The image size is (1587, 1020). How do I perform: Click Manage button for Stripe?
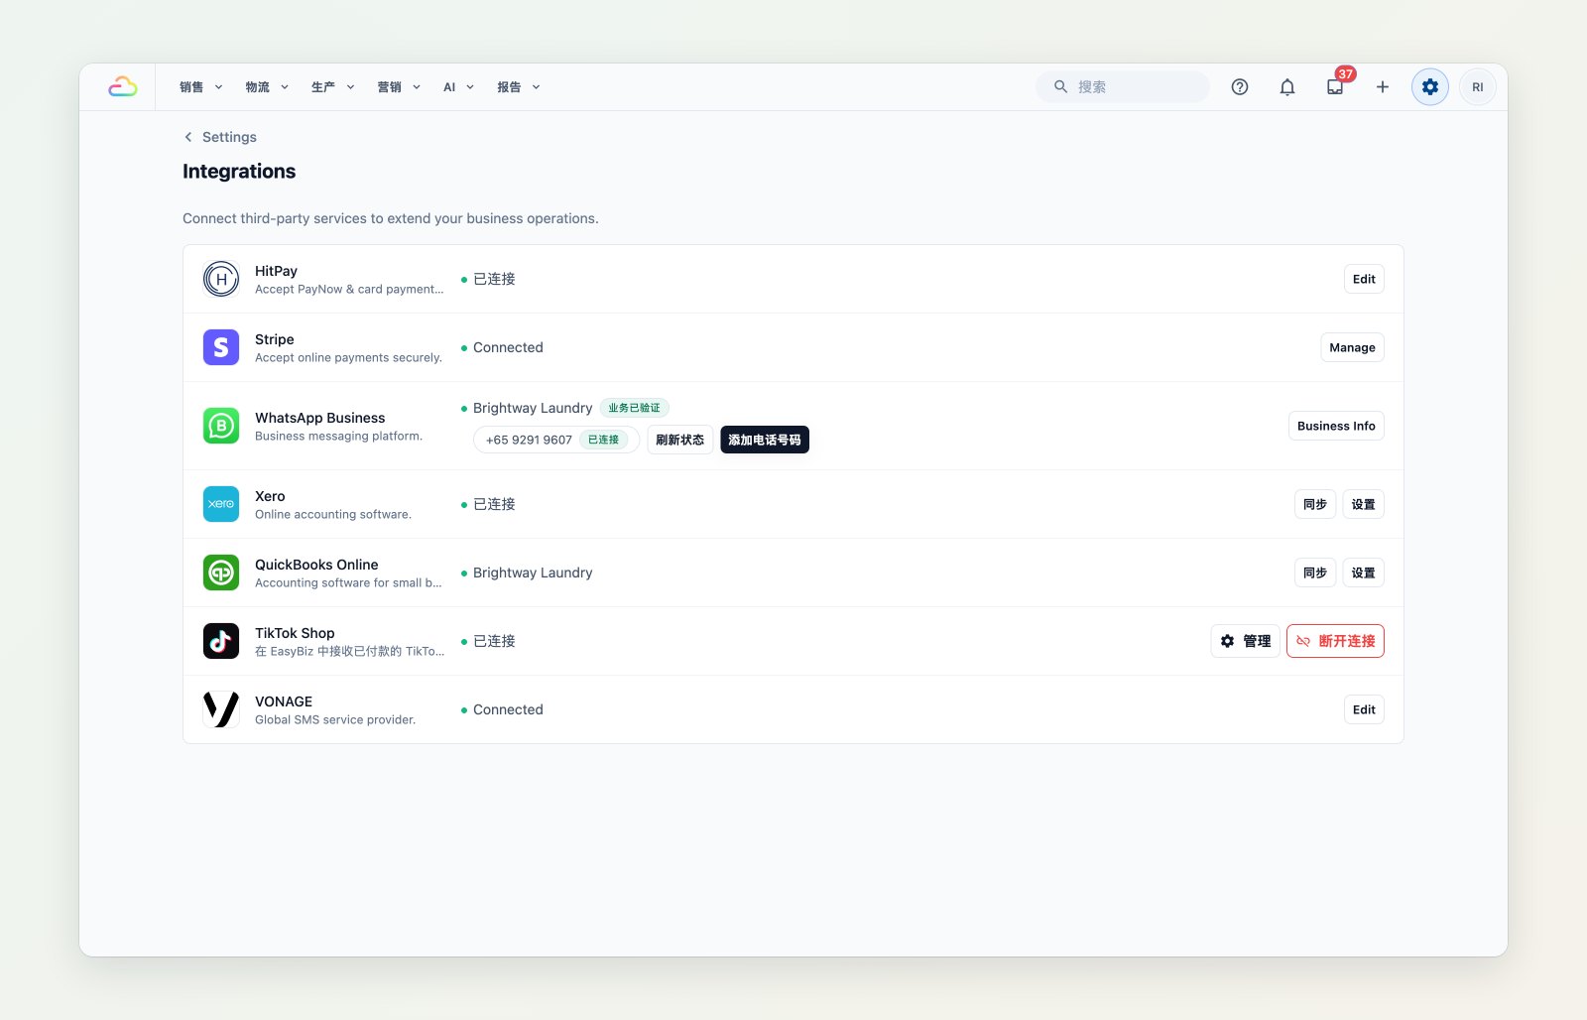coord(1352,347)
